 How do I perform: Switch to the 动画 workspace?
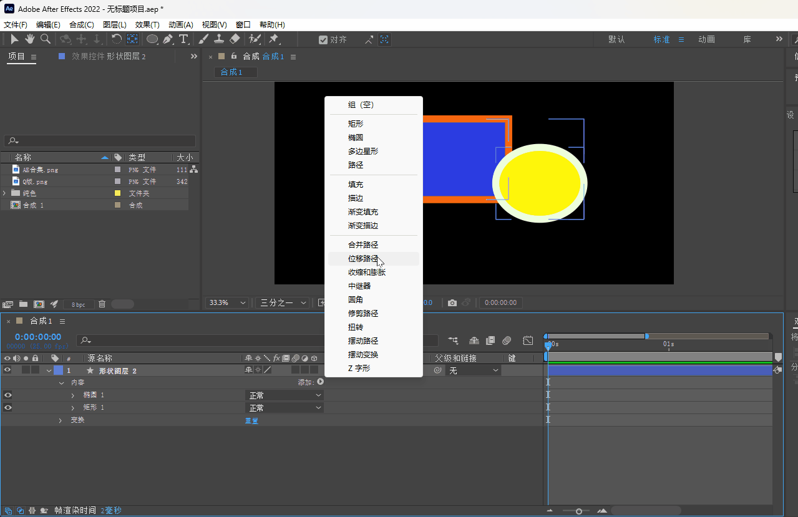coord(706,39)
